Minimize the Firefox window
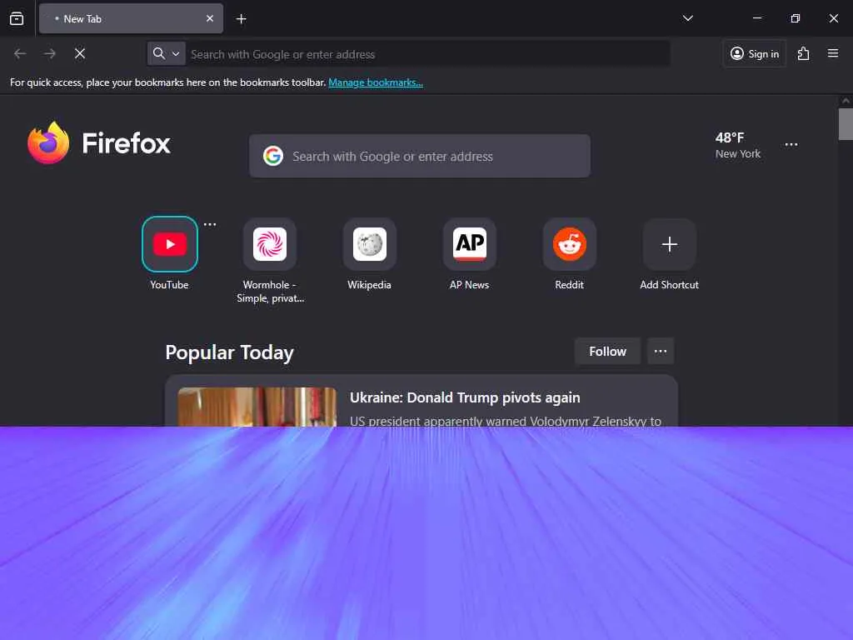This screenshot has width=853, height=640. (x=756, y=18)
